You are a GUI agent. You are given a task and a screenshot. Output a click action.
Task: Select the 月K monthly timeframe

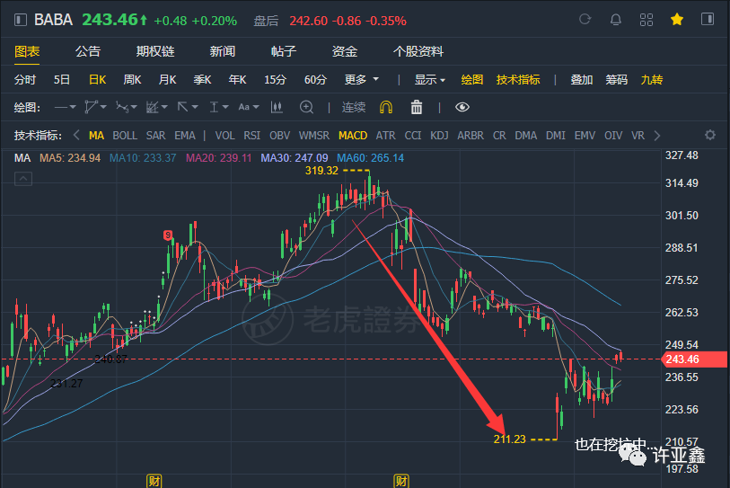[168, 80]
